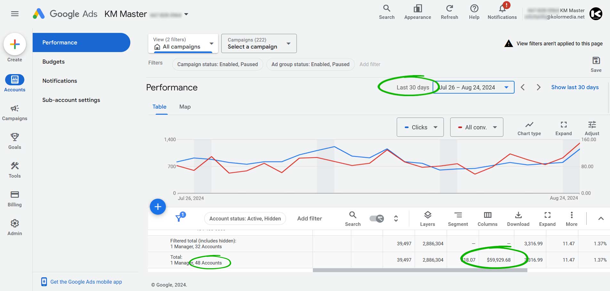Viewport: 610px width, 291px height.
Task: Switch to the Table tab
Action: [159, 107]
